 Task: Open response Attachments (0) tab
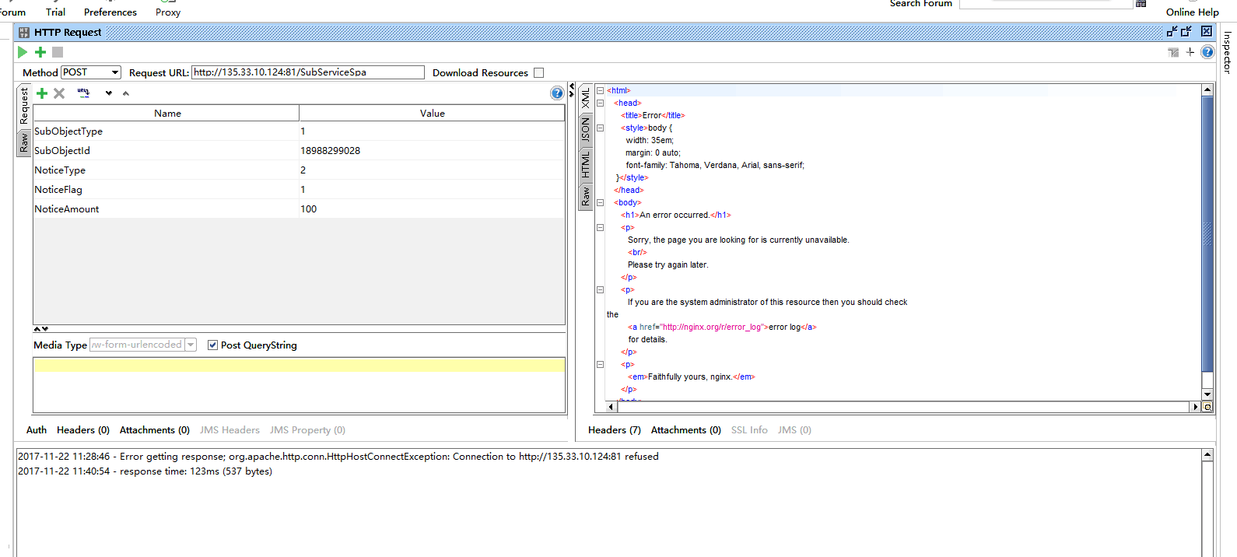coord(686,430)
